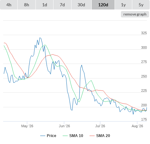Image resolution: width=150 pixels, height=144 pixels.
Task: Click the remove graph button
Action: (135, 14)
